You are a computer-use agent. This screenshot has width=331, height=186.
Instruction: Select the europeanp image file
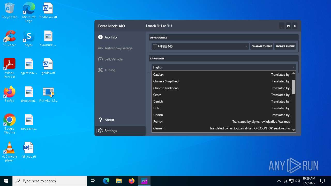point(29,122)
